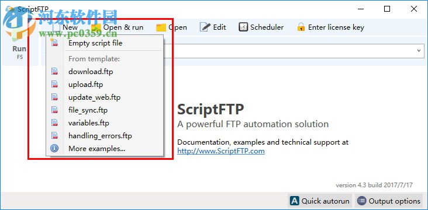
Task: Click the download.ftp file icon
Action: coord(54,72)
